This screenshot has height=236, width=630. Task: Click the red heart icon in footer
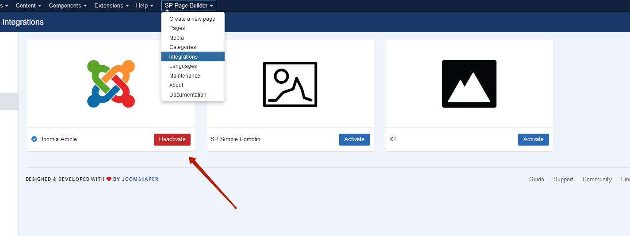click(x=109, y=180)
